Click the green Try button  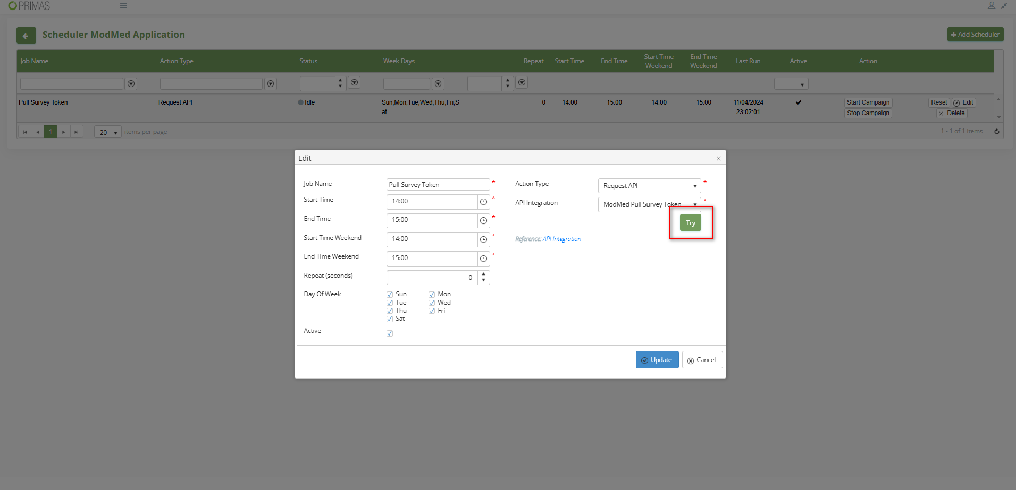(690, 223)
